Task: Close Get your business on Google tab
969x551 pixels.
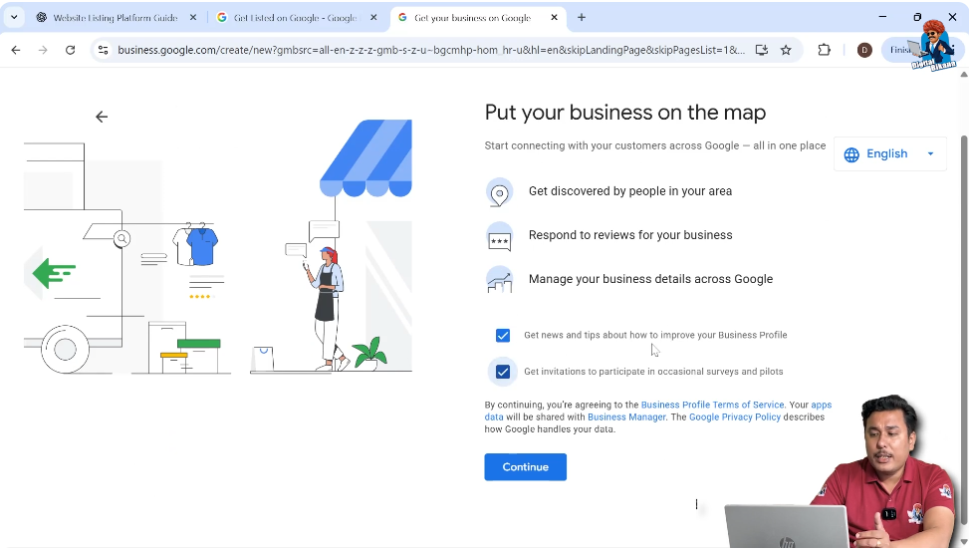Action: click(555, 17)
